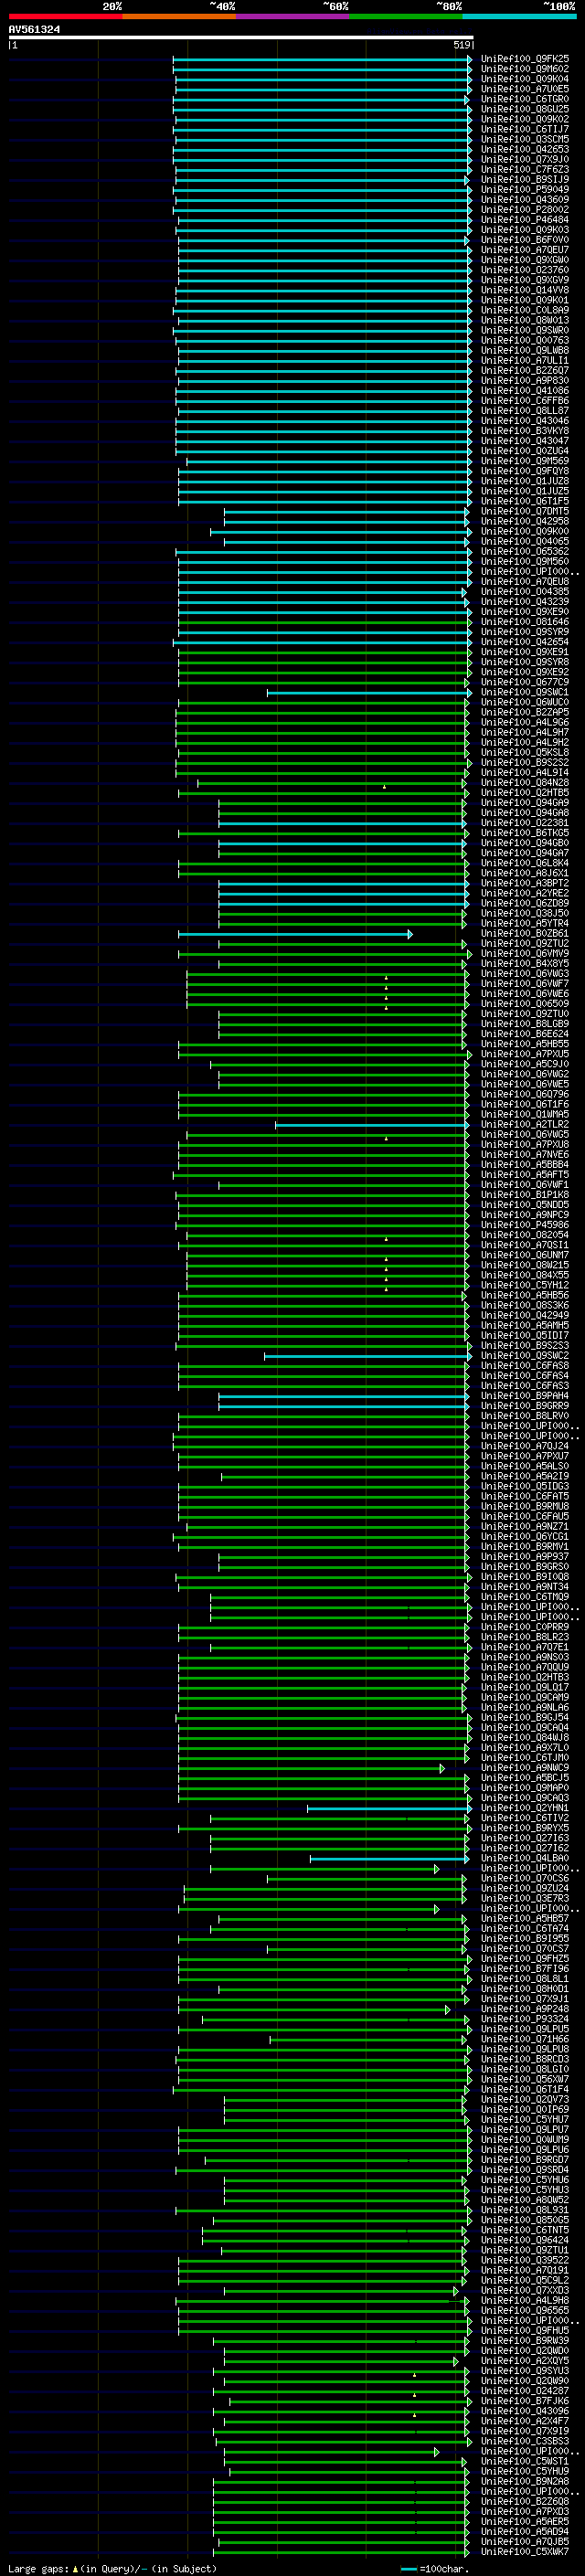Open hit UniRef100_B9SIJ9
Viewport: 585px width, 2576px height.
[x=525, y=180]
